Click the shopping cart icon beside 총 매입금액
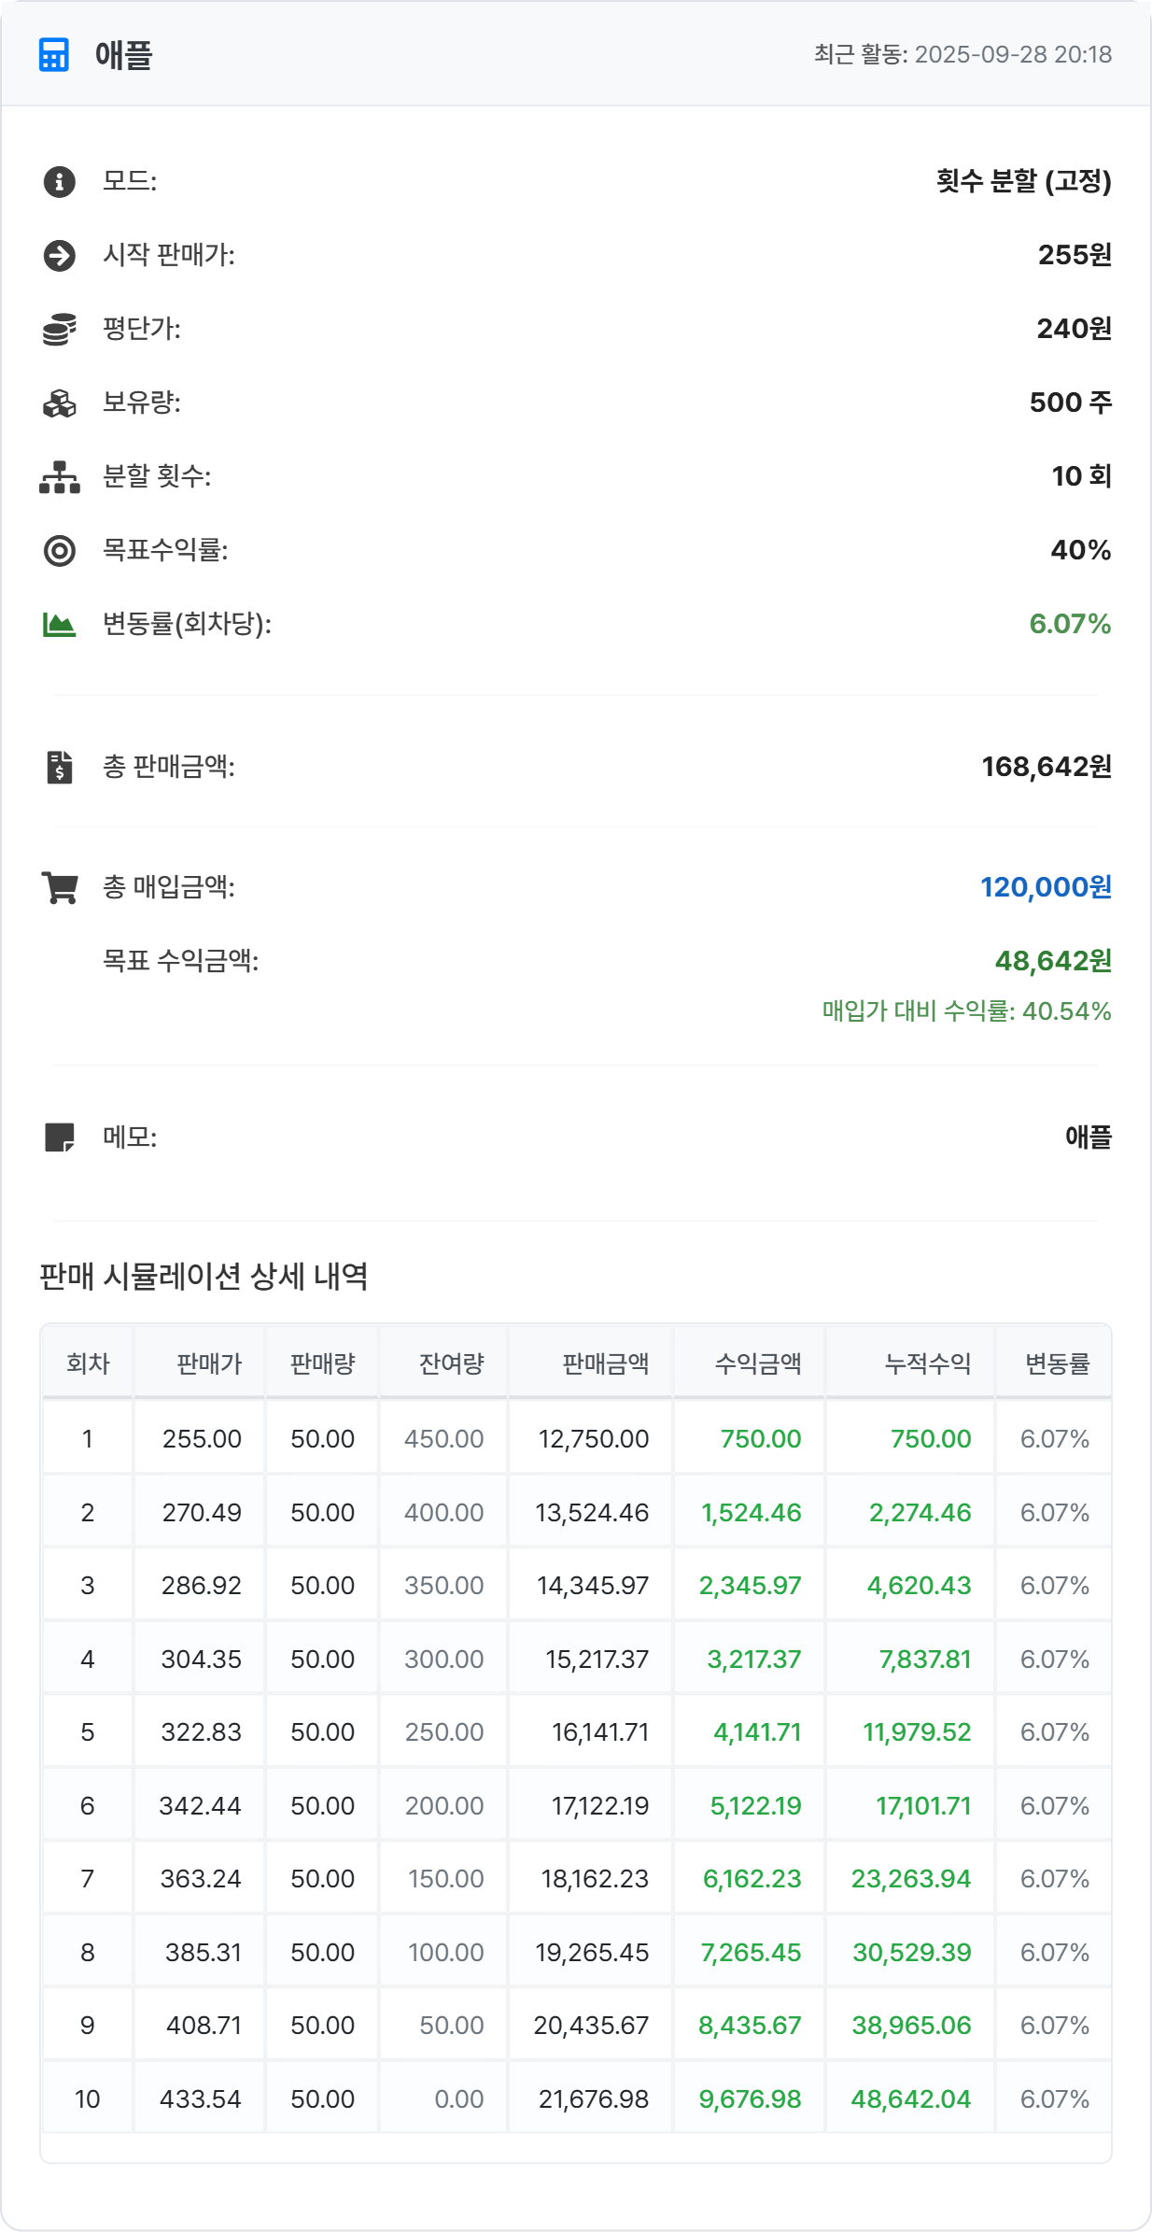 (x=60, y=887)
